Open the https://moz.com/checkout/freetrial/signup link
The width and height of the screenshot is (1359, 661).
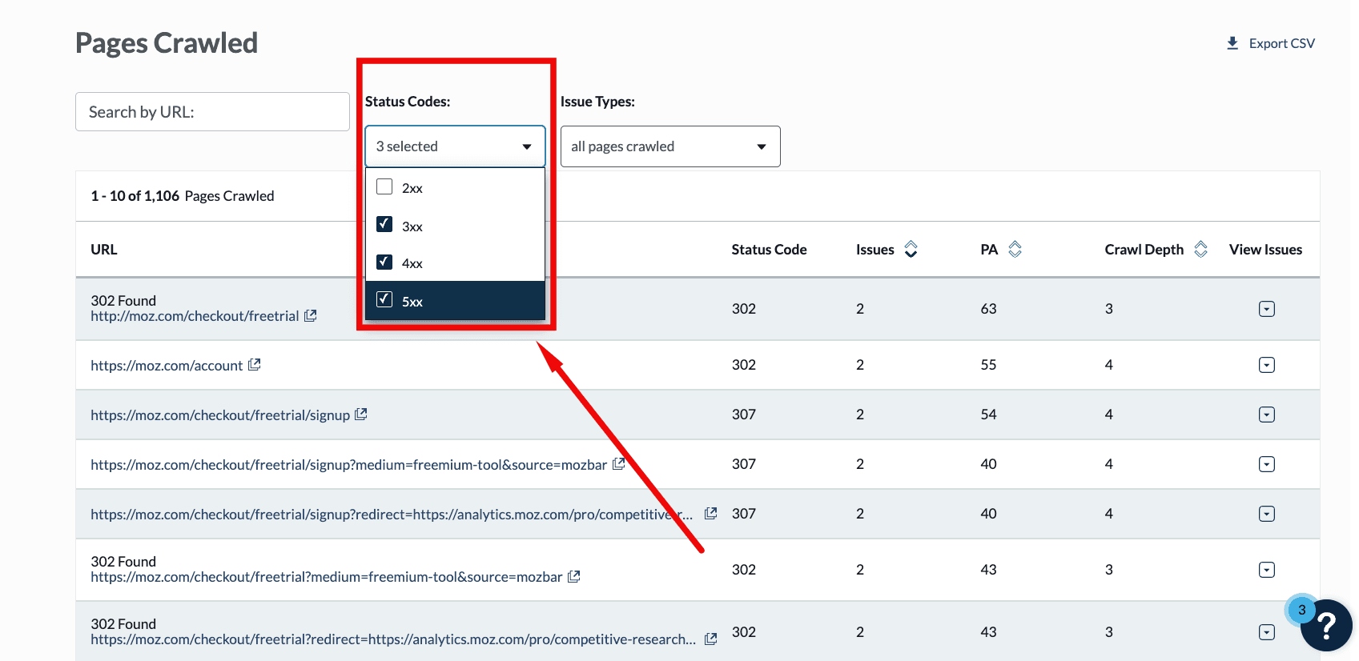pyautogui.click(x=220, y=415)
